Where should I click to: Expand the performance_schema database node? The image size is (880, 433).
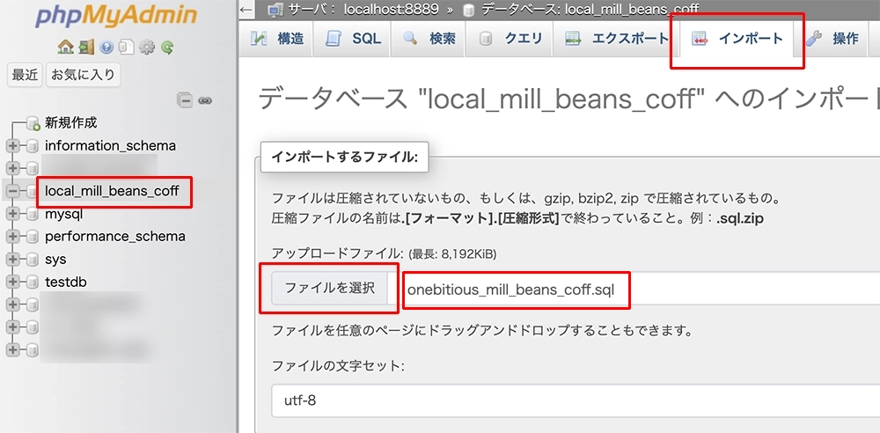[12, 237]
